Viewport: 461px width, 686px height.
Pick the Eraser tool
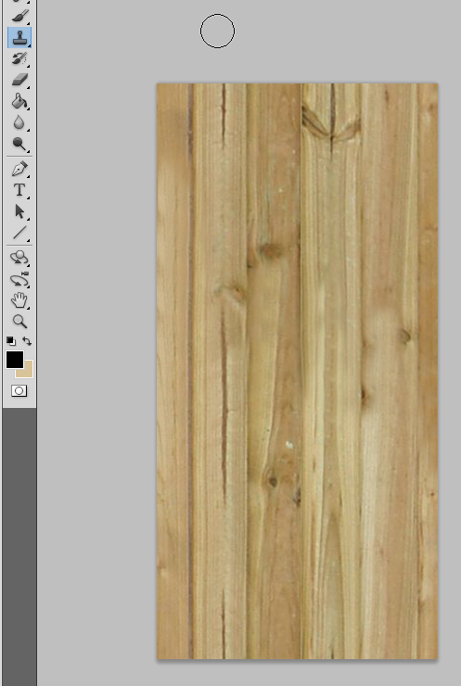[19, 80]
